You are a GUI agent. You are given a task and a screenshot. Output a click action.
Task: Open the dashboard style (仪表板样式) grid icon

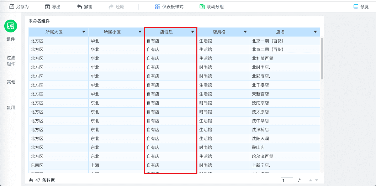click(x=158, y=7)
